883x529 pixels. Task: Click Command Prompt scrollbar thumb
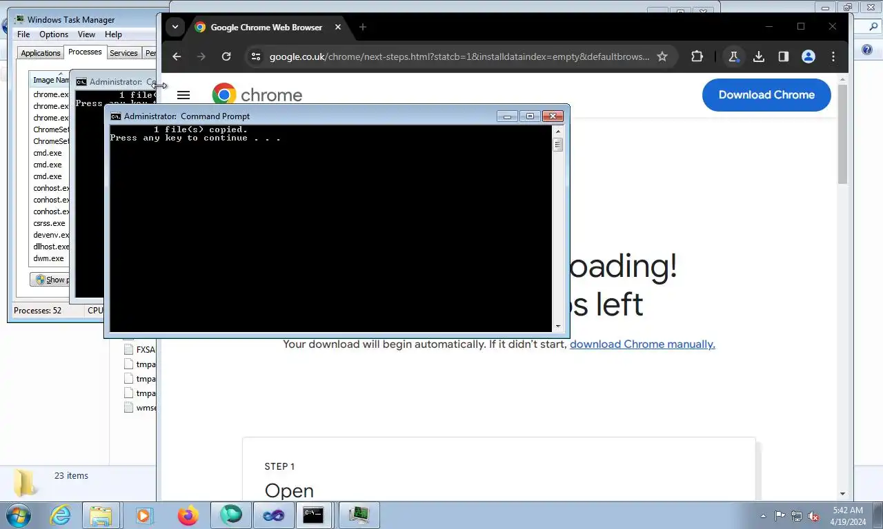point(558,145)
